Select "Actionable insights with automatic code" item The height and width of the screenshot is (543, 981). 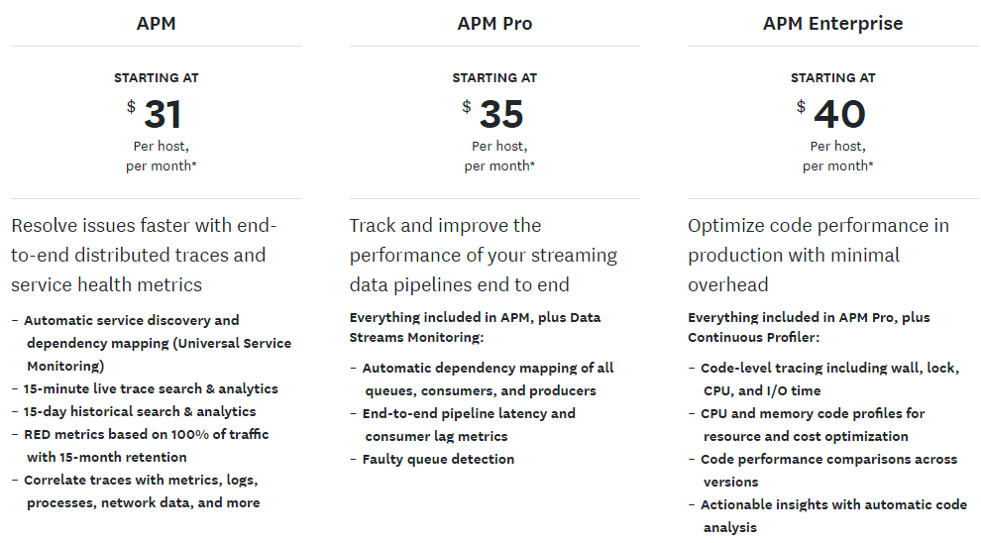click(833, 505)
